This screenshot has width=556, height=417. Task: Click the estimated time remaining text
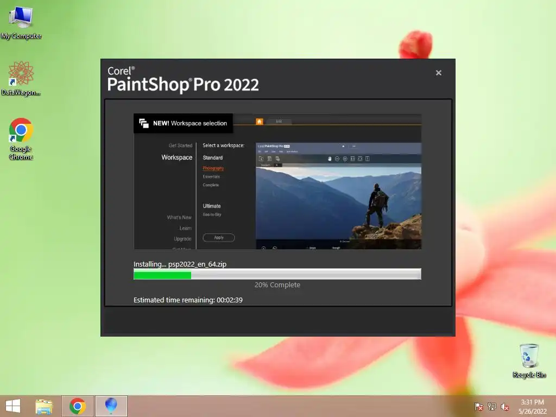188,300
